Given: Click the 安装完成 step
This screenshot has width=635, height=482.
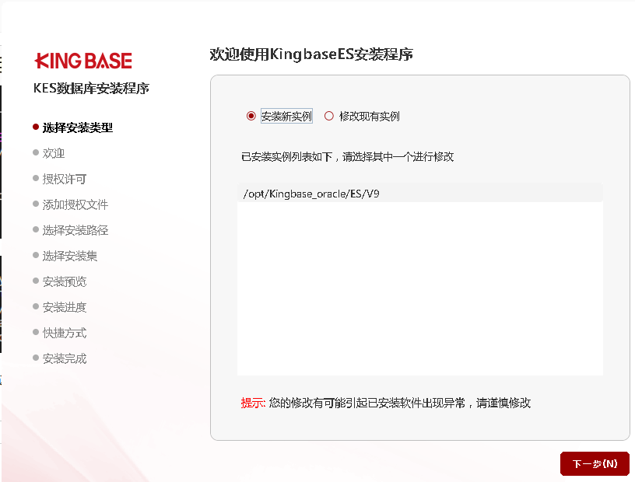Looking at the screenshot, I should [x=65, y=358].
